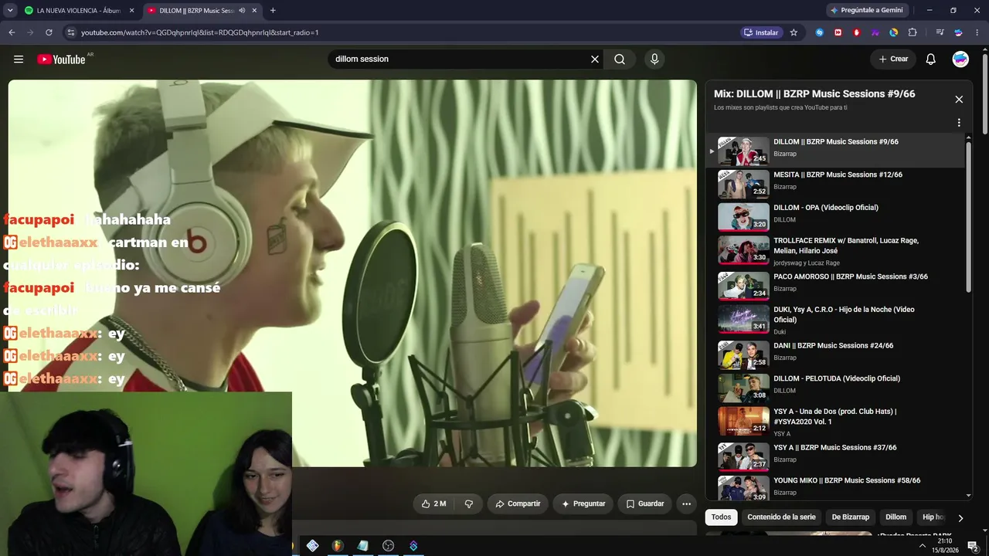Open the Crear button
Image resolution: width=989 pixels, height=556 pixels.
(x=893, y=59)
